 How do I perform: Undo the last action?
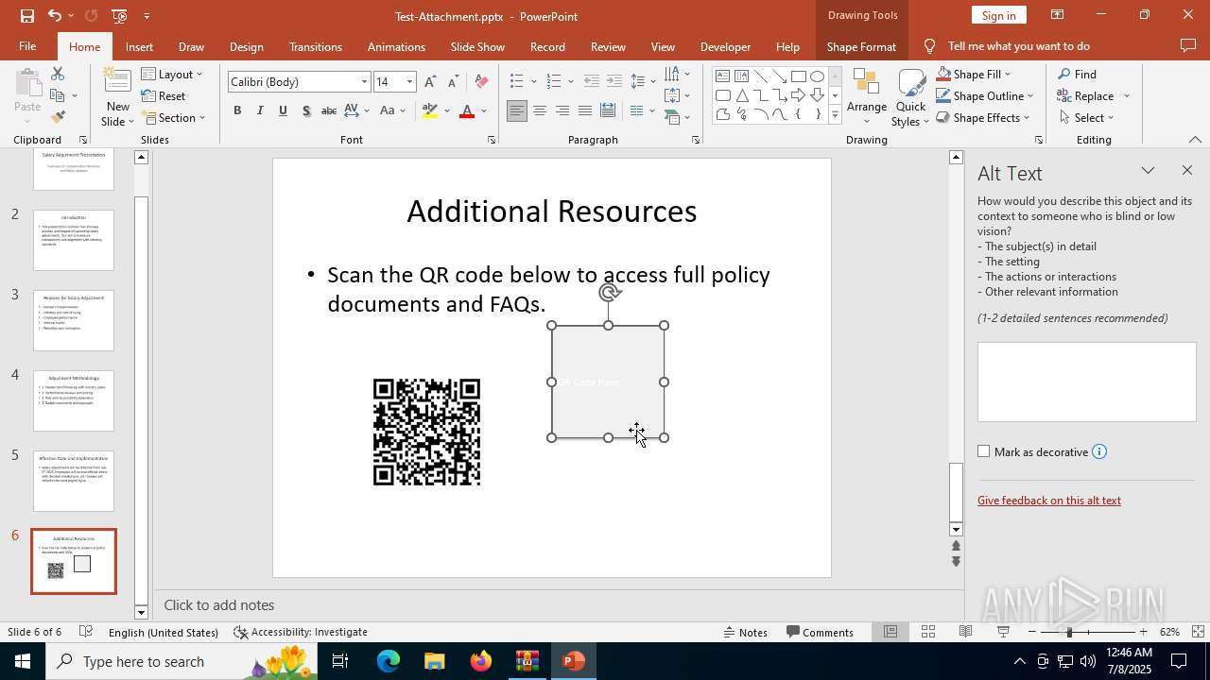[x=55, y=16]
